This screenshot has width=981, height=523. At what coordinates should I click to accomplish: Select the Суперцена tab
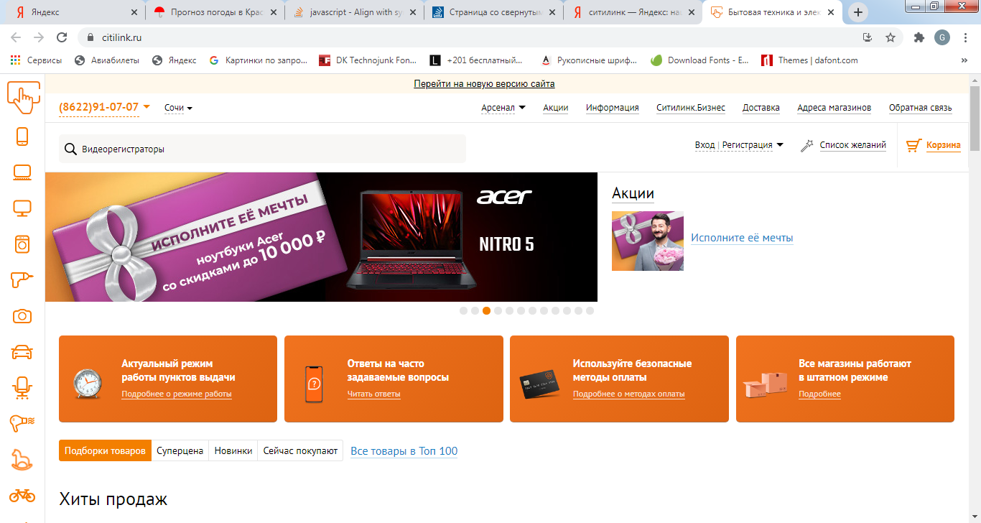pos(180,451)
